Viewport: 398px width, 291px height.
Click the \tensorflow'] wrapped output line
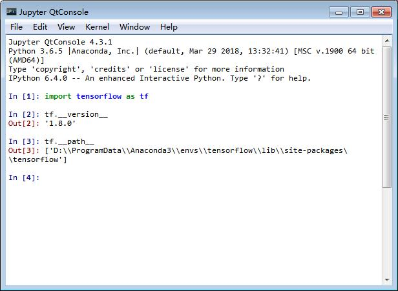click(37, 160)
